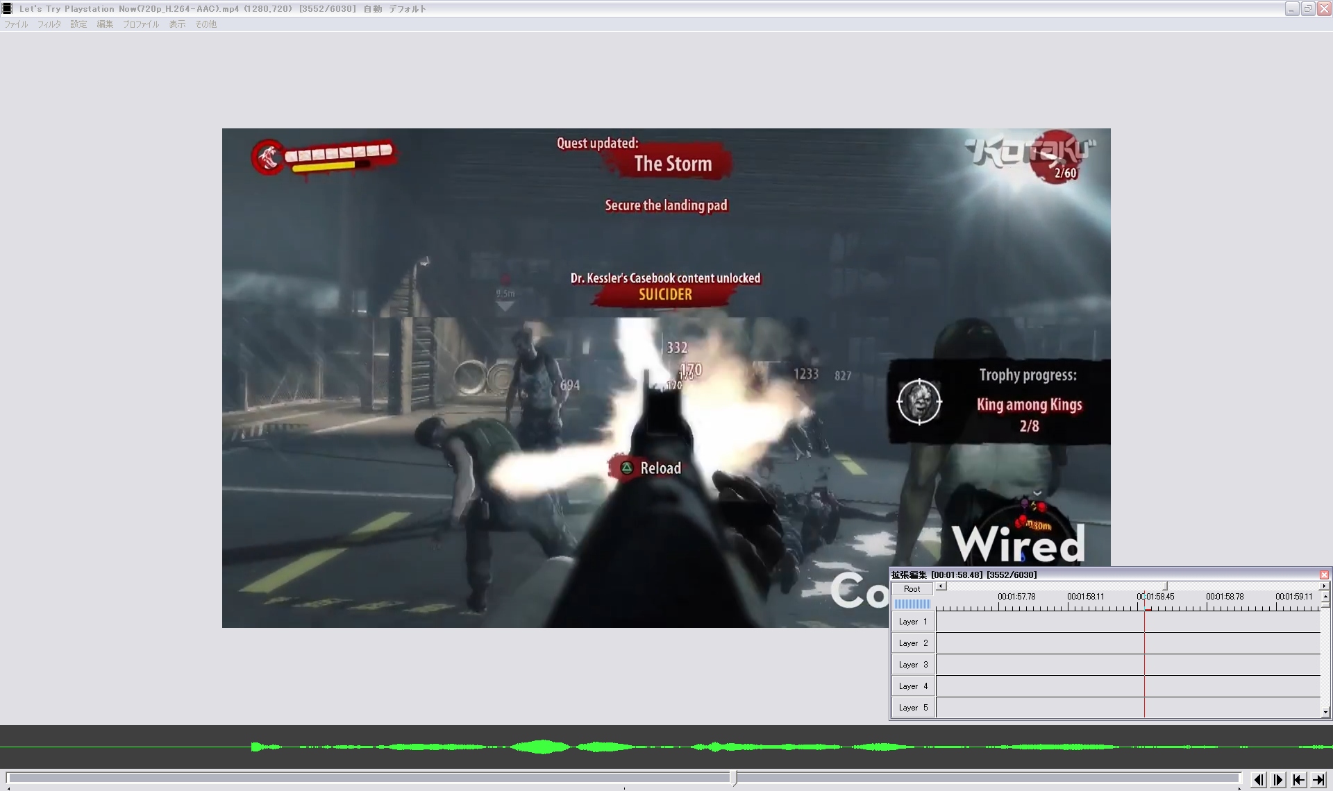The width and height of the screenshot is (1333, 791).
Task: Open the その他 menu
Action: (x=206, y=24)
